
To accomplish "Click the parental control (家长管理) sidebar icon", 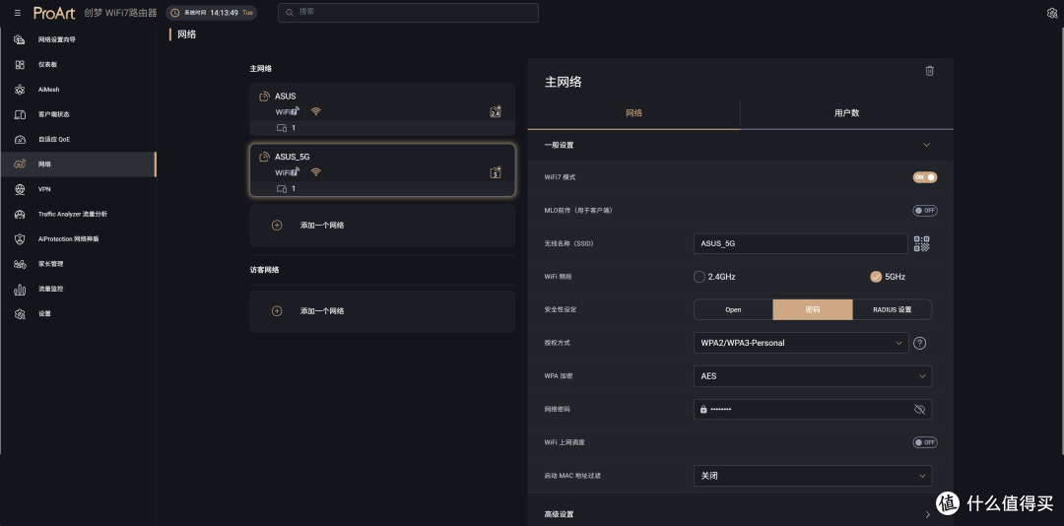I will coord(20,264).
